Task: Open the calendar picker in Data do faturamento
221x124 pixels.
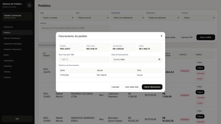Action: 159,60
